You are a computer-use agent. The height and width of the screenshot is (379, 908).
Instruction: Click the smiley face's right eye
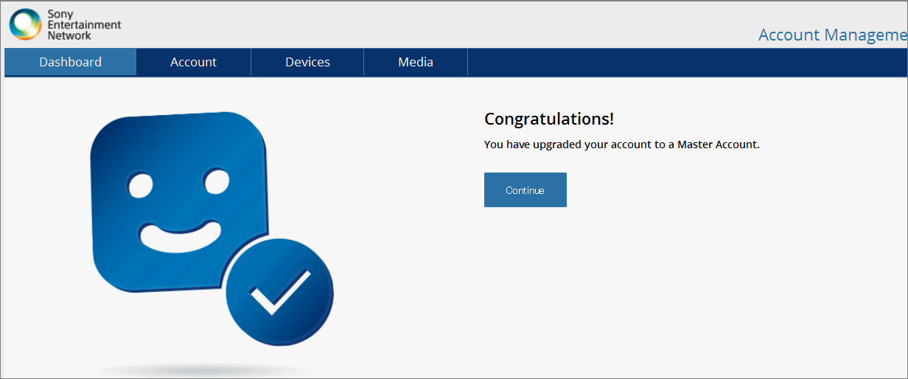[x=217, y=180]
